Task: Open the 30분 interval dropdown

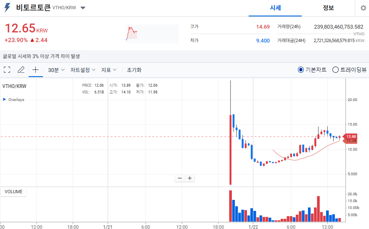Action: click(x=56, y=70)
